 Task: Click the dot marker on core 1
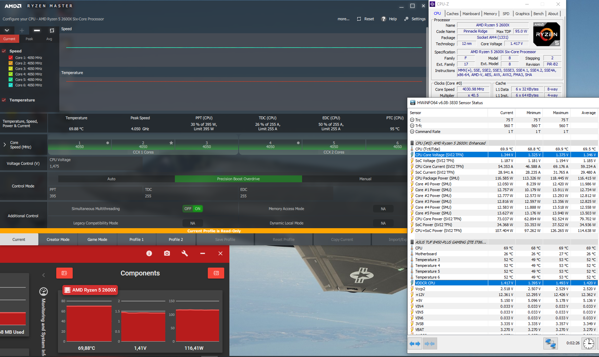[108, 143]
